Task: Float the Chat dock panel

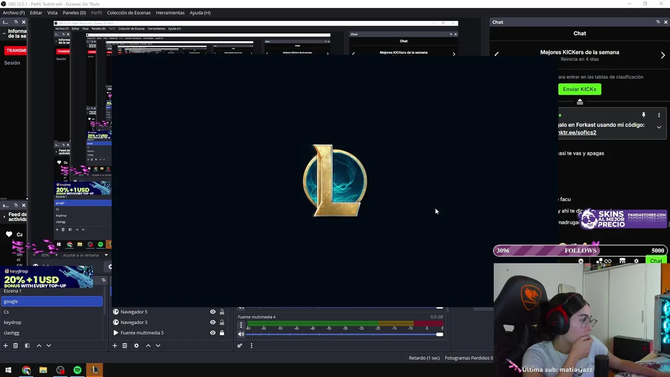Action: [658, 22]
